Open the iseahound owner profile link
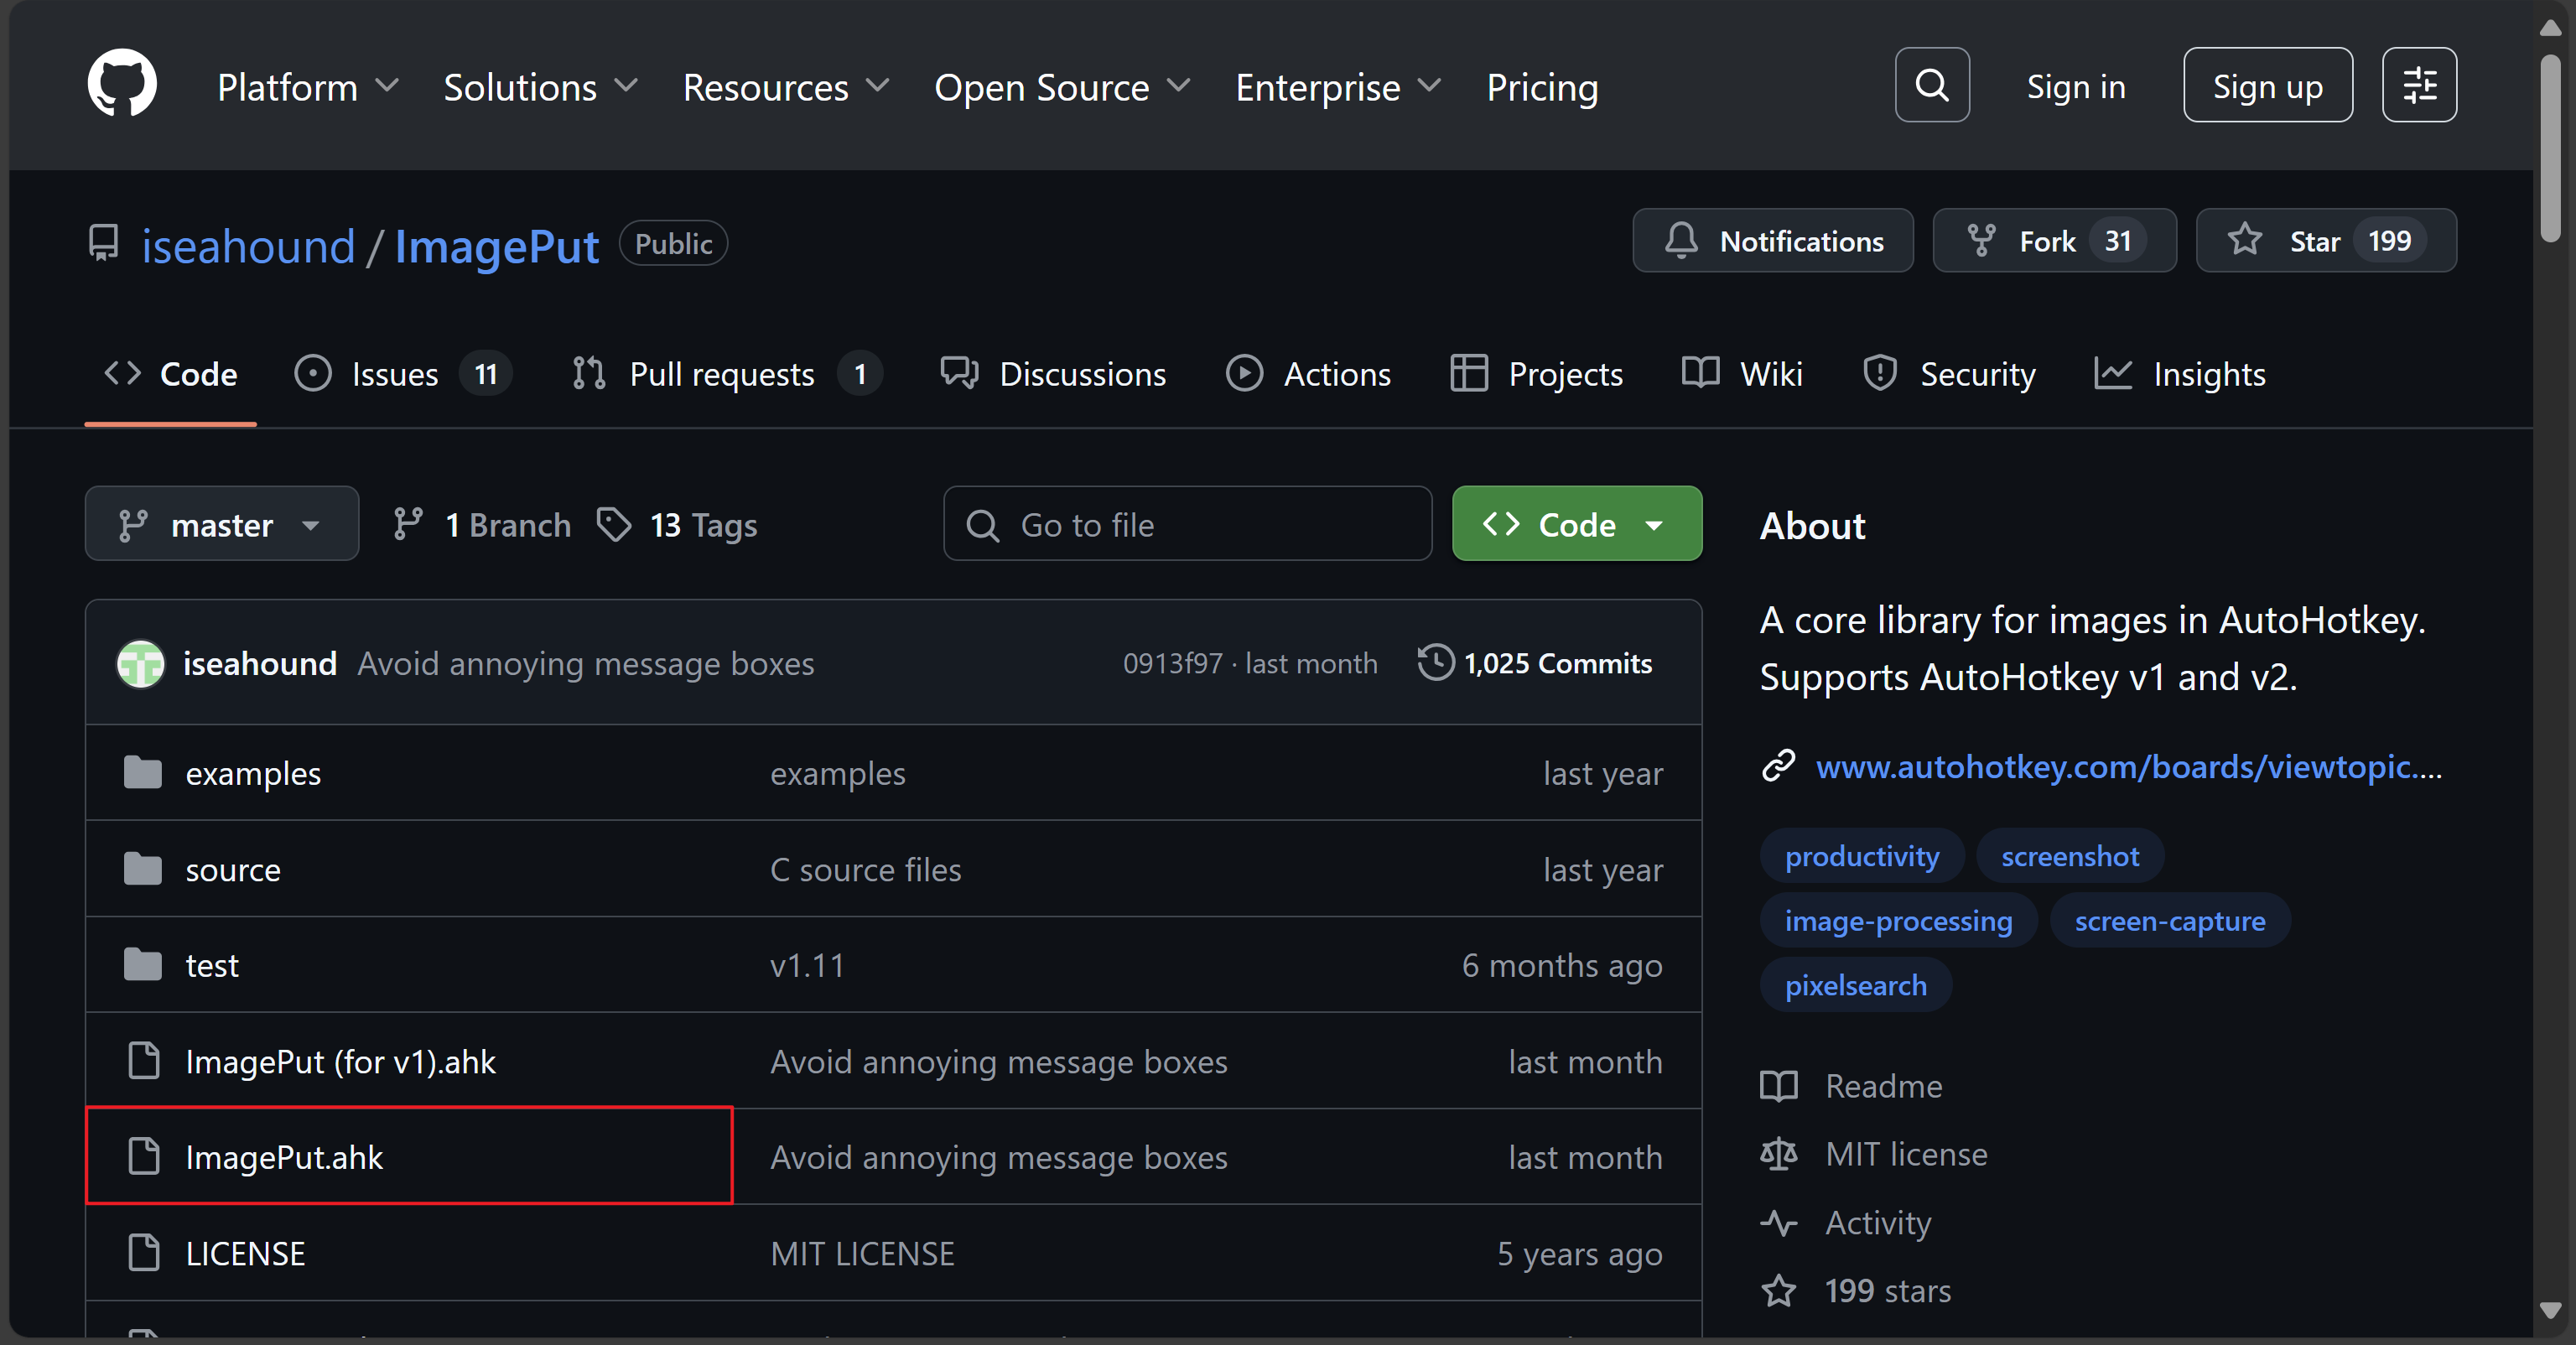 point(248,246)
